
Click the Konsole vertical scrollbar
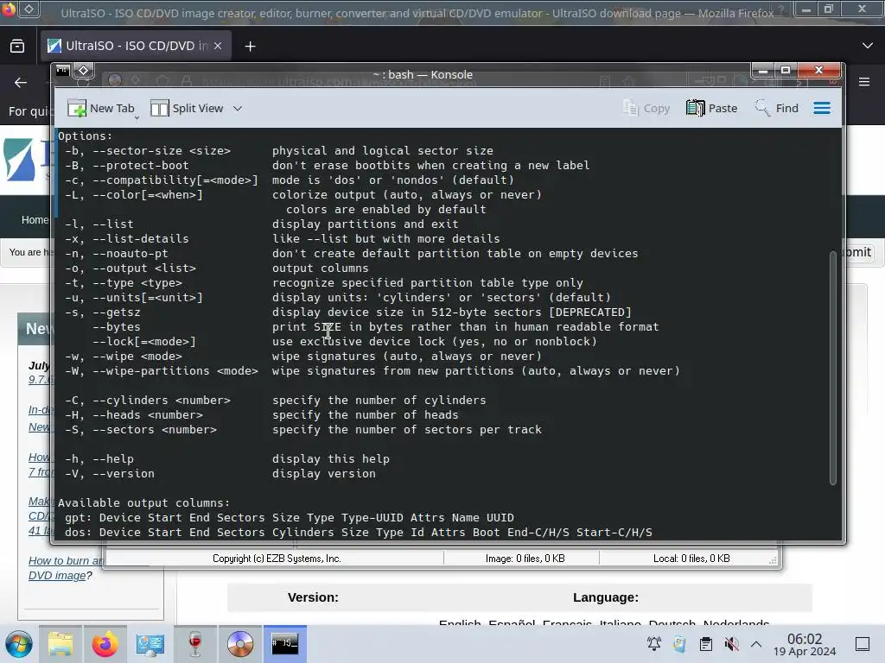[x=833, y=368]
